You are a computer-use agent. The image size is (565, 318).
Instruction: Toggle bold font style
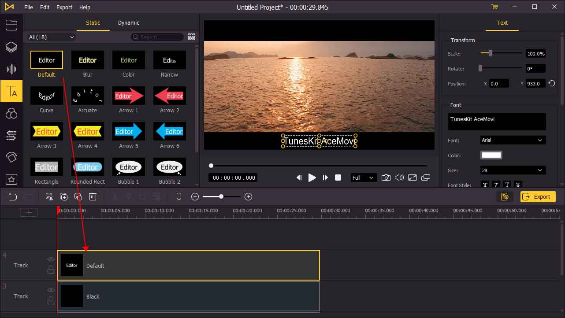tap(485, 185)
